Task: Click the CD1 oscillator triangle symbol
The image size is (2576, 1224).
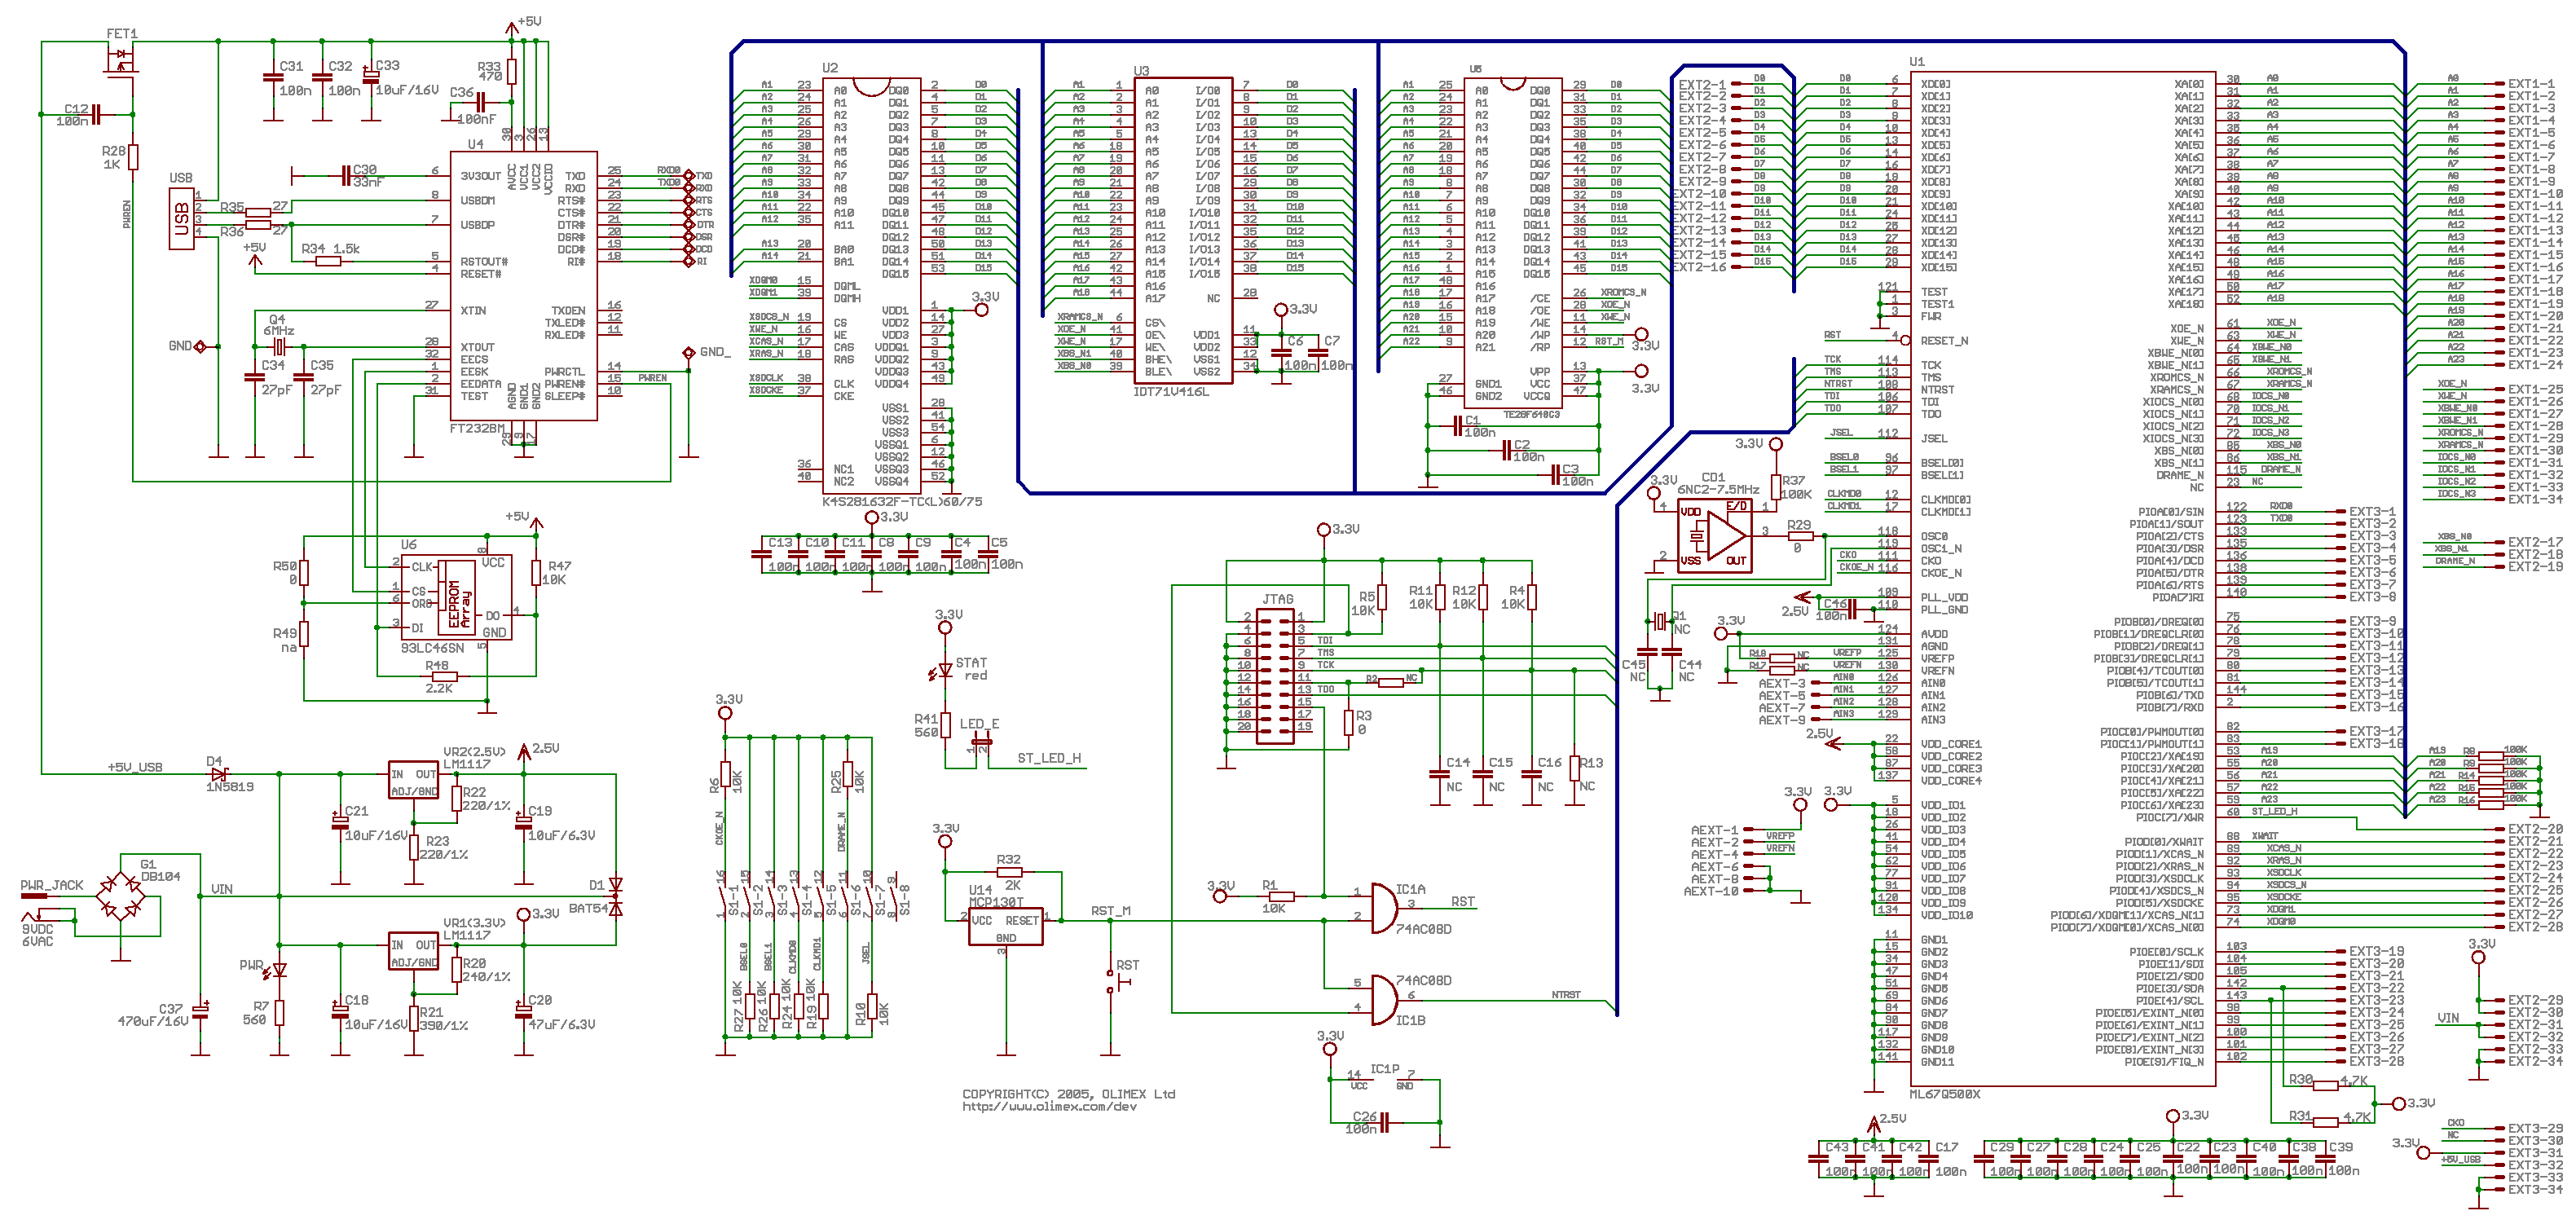Action: pos(1724,536)
